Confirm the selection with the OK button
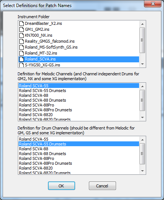 click(61, 186)
